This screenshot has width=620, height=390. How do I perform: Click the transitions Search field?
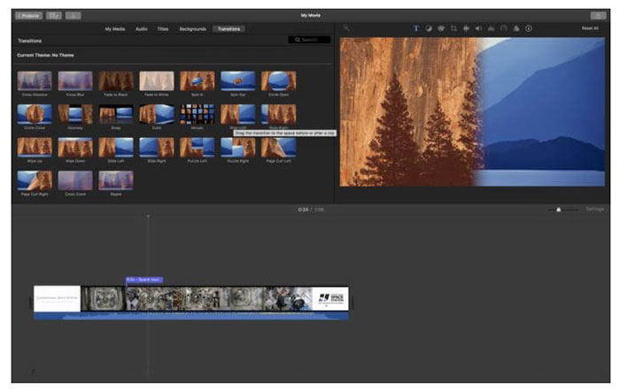[310, 40]
